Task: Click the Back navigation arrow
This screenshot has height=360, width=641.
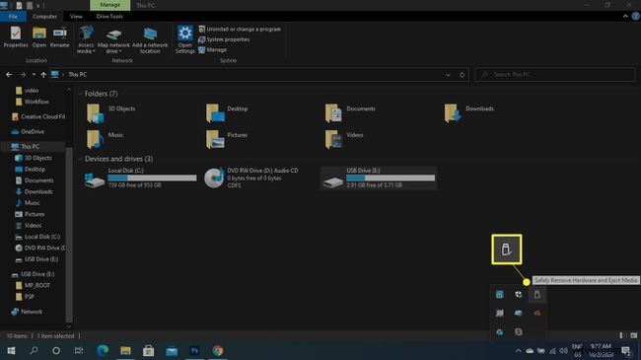Action: point(9,74)
